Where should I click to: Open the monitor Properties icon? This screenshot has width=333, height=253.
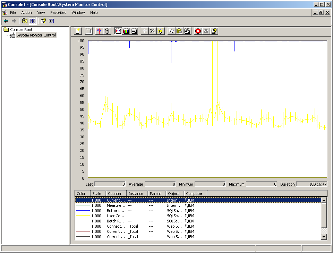tap(188, 31)
